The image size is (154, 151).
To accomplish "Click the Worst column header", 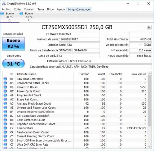I will 98,74.
